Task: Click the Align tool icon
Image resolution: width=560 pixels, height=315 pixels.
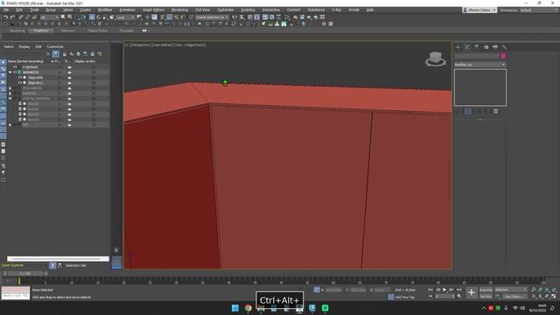Action: [x=242, y=17]
